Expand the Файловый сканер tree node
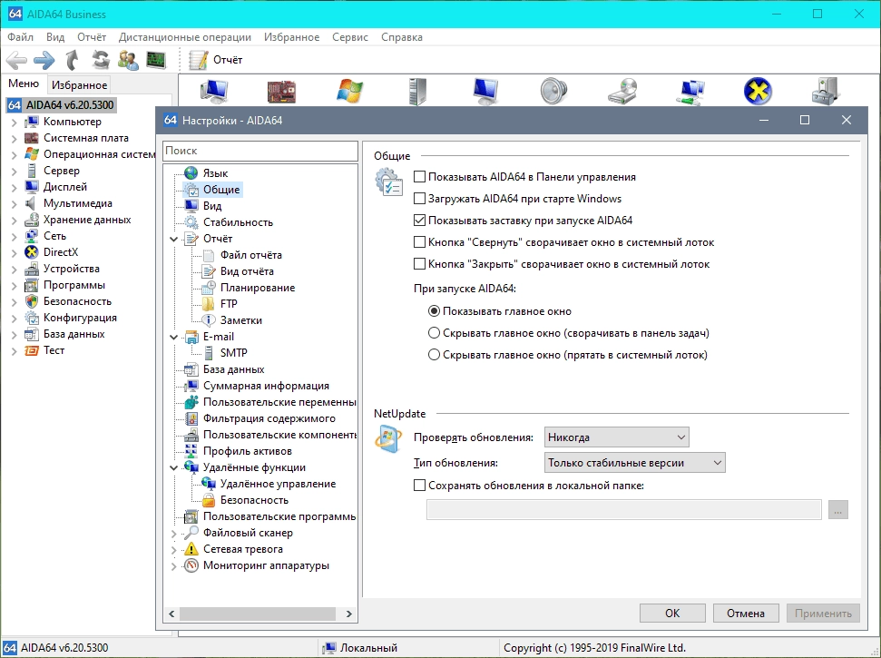881x658 pixels. [173, 534]
